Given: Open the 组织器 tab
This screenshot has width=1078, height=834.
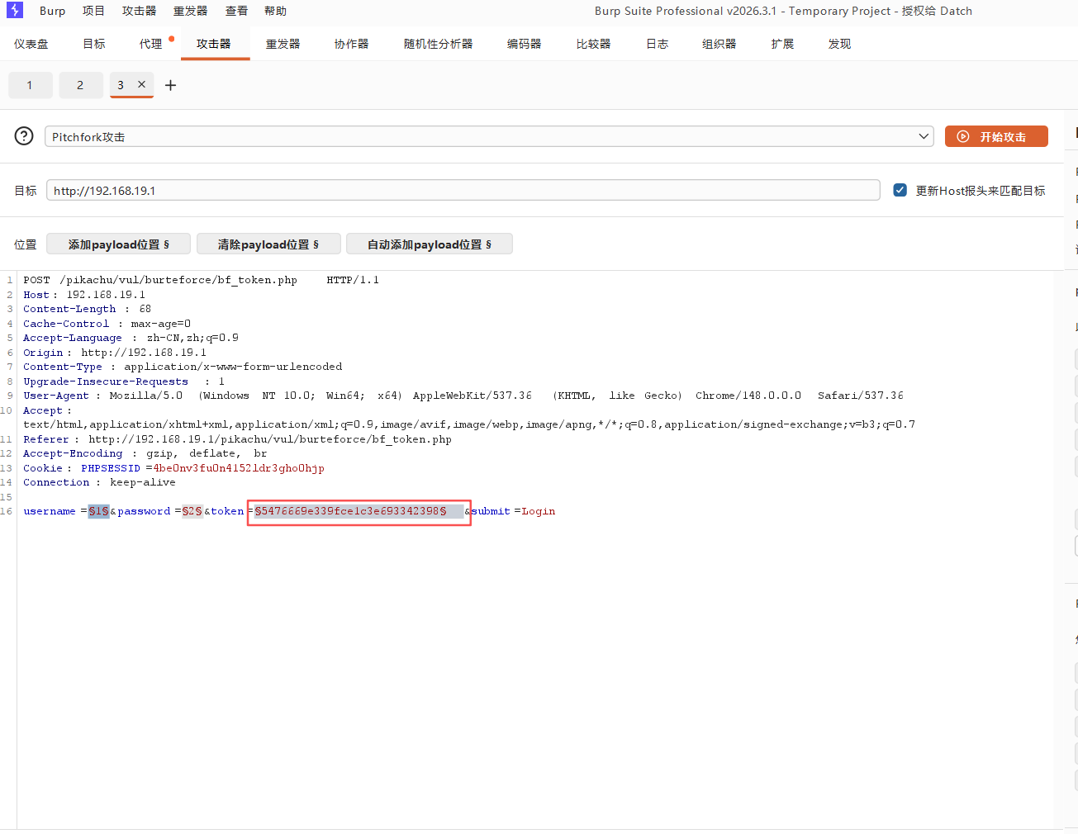Looking at the screenshot, I should (x=719, y=44).
